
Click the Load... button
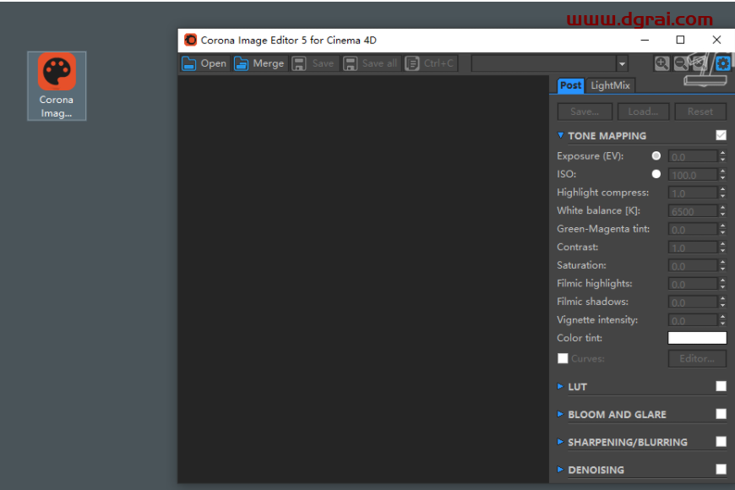(x=643, y=112)
